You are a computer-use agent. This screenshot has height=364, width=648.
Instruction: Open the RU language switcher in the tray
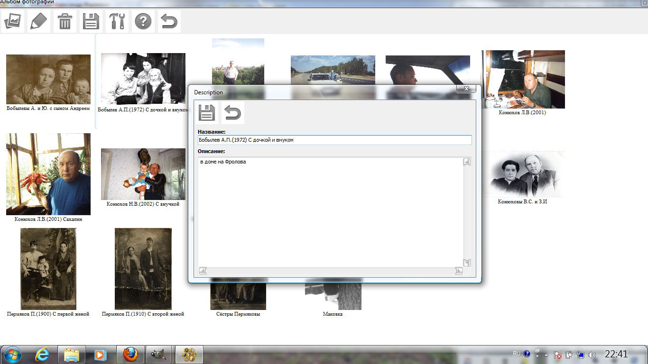click(517, 354)
